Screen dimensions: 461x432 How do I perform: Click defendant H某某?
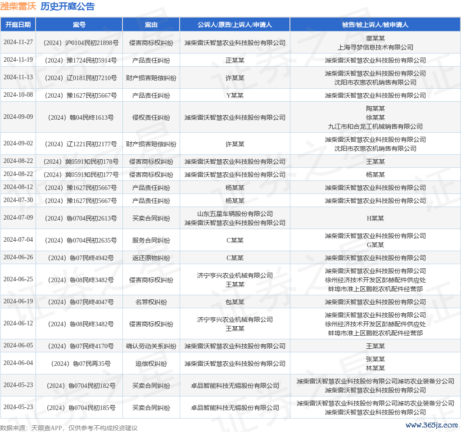click(x=375, y=218)
